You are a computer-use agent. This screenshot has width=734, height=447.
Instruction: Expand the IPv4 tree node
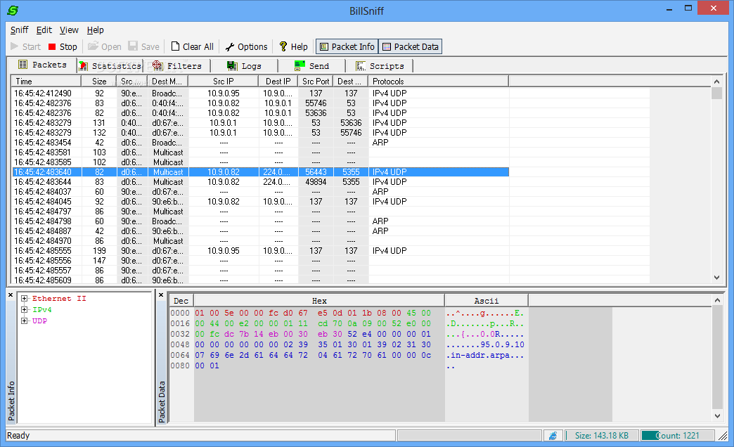tap(25, 309)
